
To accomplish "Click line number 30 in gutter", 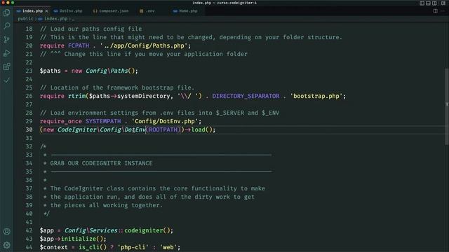I will (x=29, y=129).
